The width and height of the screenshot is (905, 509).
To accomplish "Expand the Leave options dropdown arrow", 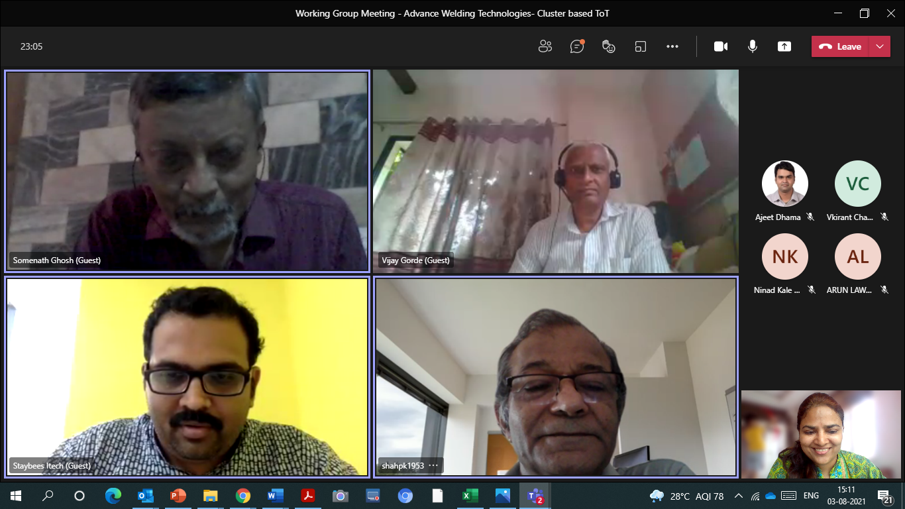I will click(x=879, y=46).
